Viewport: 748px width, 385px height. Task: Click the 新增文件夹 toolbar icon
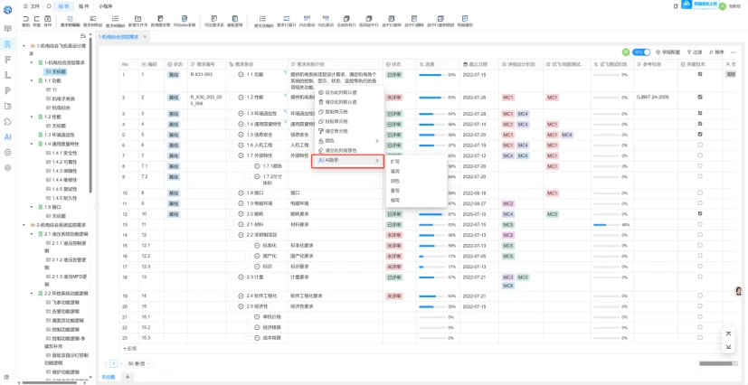137,19
